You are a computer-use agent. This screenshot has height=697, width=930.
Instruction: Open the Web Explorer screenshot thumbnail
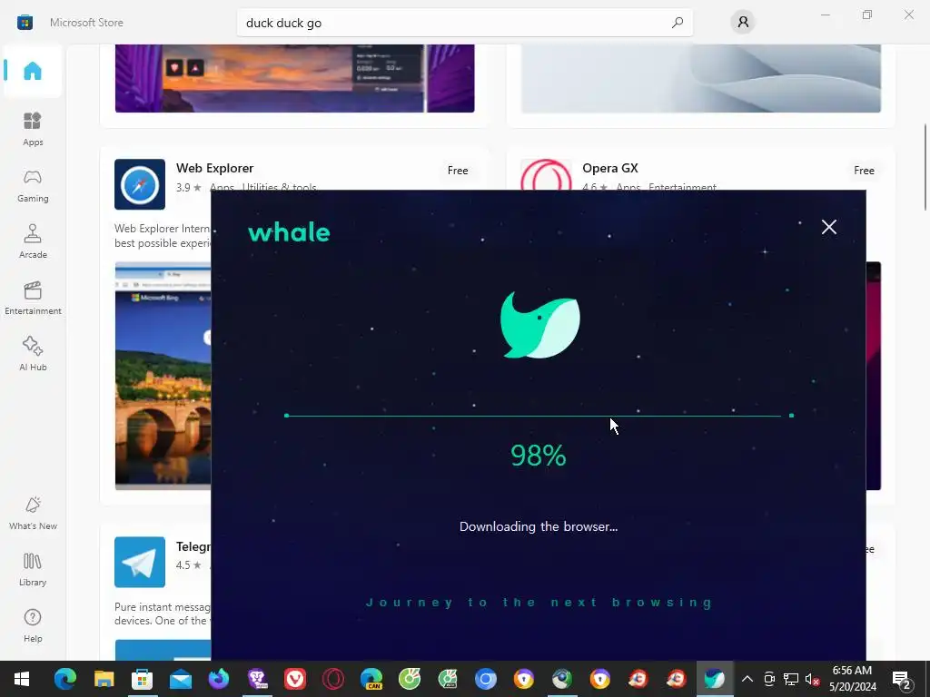[x=163, y=376]
